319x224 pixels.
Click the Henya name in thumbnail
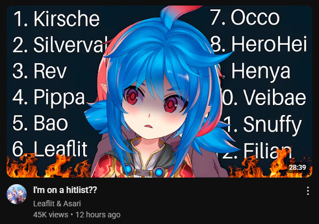(261, 71)
